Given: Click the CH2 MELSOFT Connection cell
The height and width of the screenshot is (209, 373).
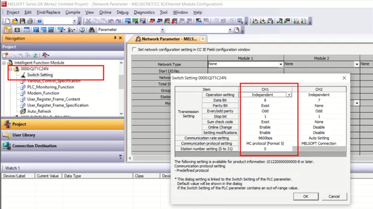Looking at the screenshot, I should 319,144.
